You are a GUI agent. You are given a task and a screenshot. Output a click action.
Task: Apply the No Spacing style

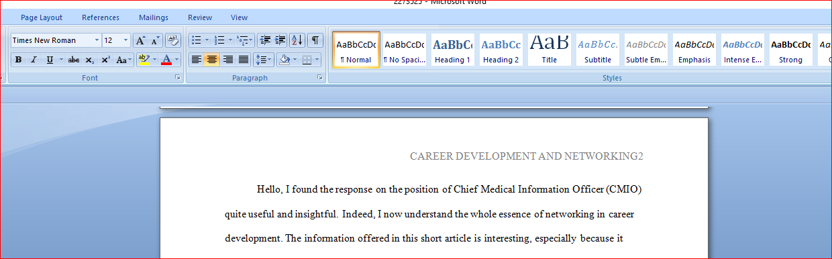[x=404, y=50]
